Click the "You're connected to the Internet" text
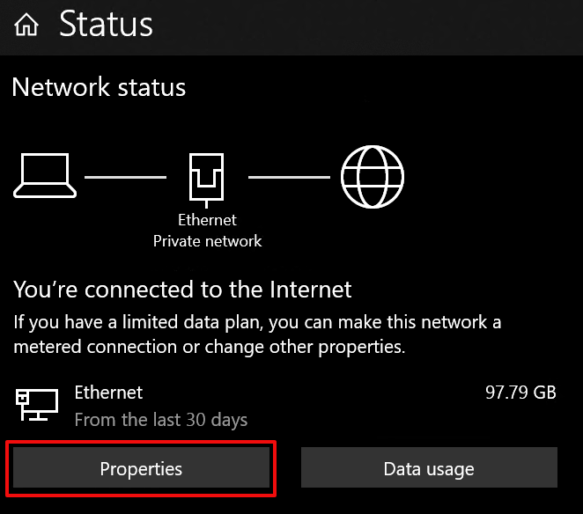The width and height of the screenshot is (583, 514). pos(182,289)
